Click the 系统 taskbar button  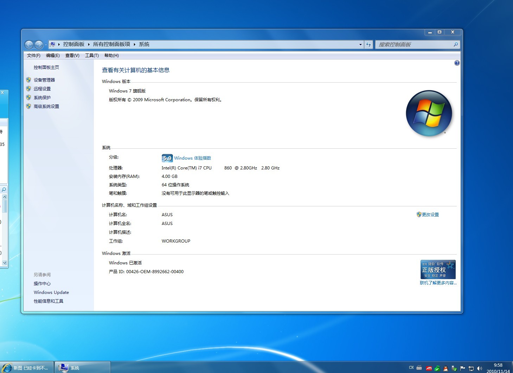[83, 368]
